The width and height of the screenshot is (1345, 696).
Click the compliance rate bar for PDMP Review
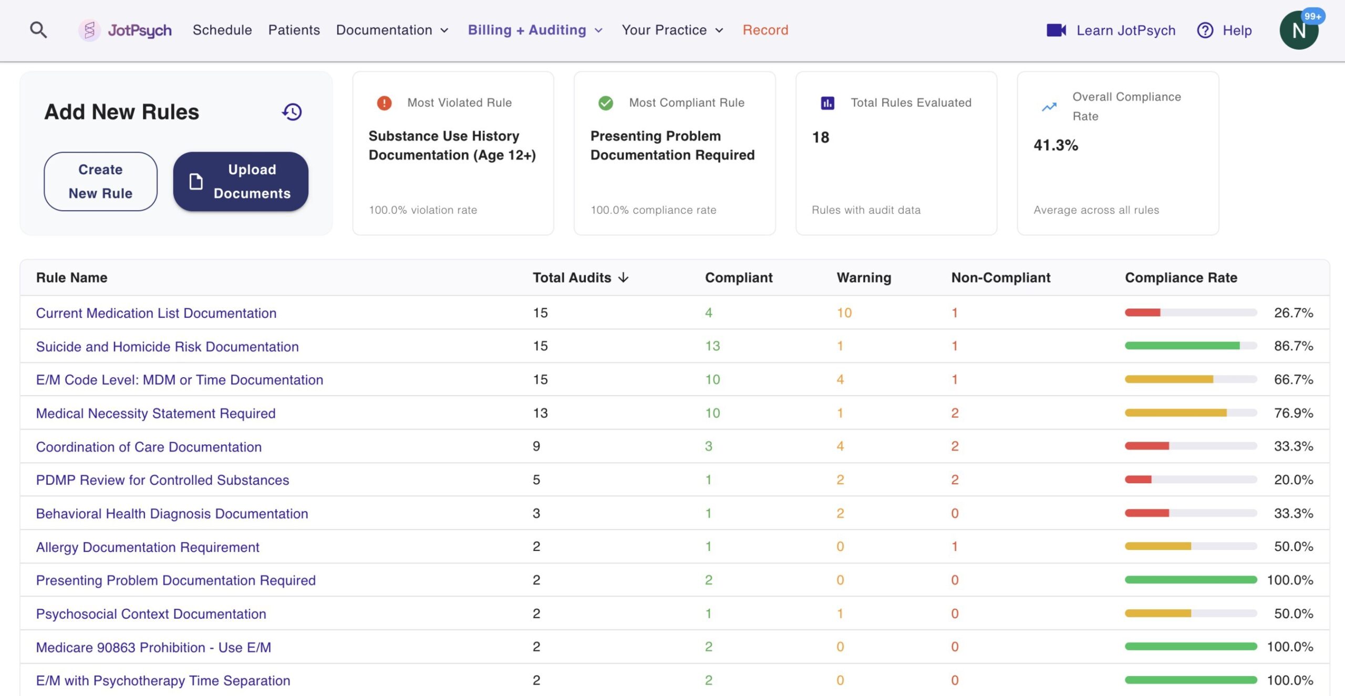click(1190, 479)
